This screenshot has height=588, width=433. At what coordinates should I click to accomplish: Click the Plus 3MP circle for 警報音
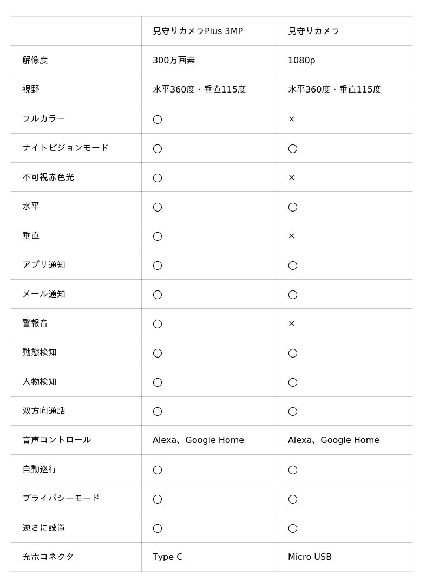[x=158, y=323]
